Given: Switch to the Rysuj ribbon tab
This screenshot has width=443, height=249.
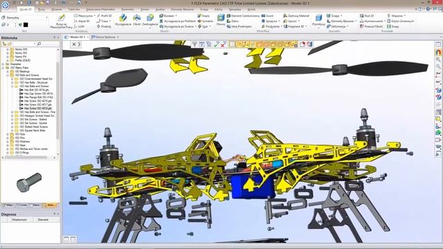Looking at the screenshot, I should pyautogui.click(x=42, y=9).
